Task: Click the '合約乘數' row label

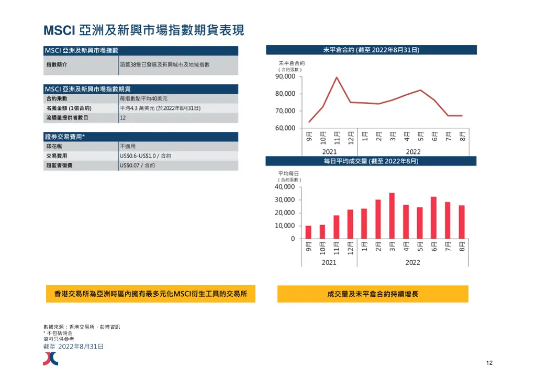Action: point(57,98)
